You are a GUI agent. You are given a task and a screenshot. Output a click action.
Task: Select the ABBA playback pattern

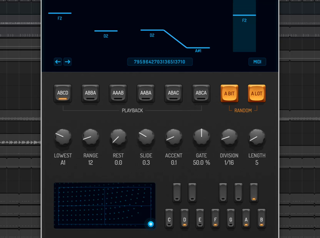click(x=90, y=93)
